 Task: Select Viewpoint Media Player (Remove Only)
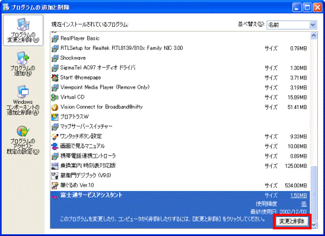[x=180, y=87]
